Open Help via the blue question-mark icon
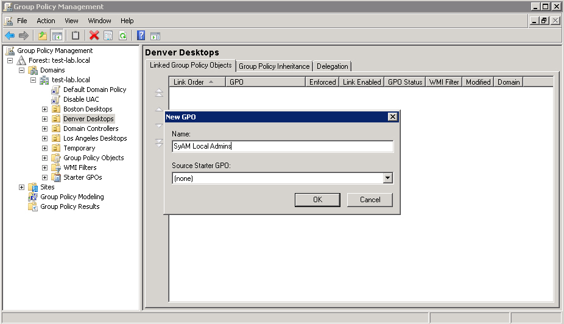This screenshot has width=564, height=324. (141, 36)
